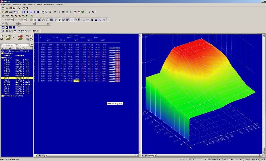Select the yellow highlighted cell in map table
This screenshot has width=266, height=161.
click(76, 81)
